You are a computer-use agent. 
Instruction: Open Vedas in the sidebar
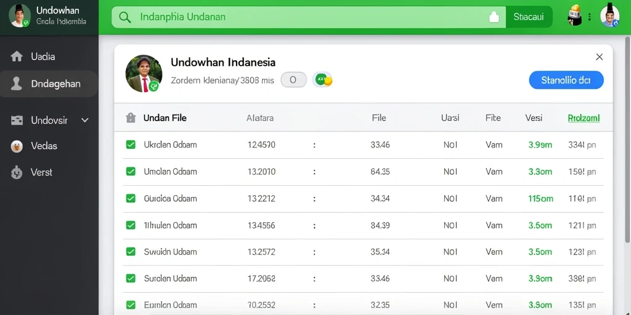click(49, 146)
